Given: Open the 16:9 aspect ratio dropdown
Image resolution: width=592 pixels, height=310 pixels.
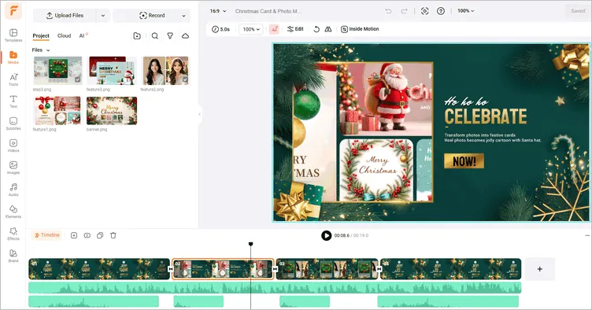Looking at the screenshot, I should click(218, 11).
